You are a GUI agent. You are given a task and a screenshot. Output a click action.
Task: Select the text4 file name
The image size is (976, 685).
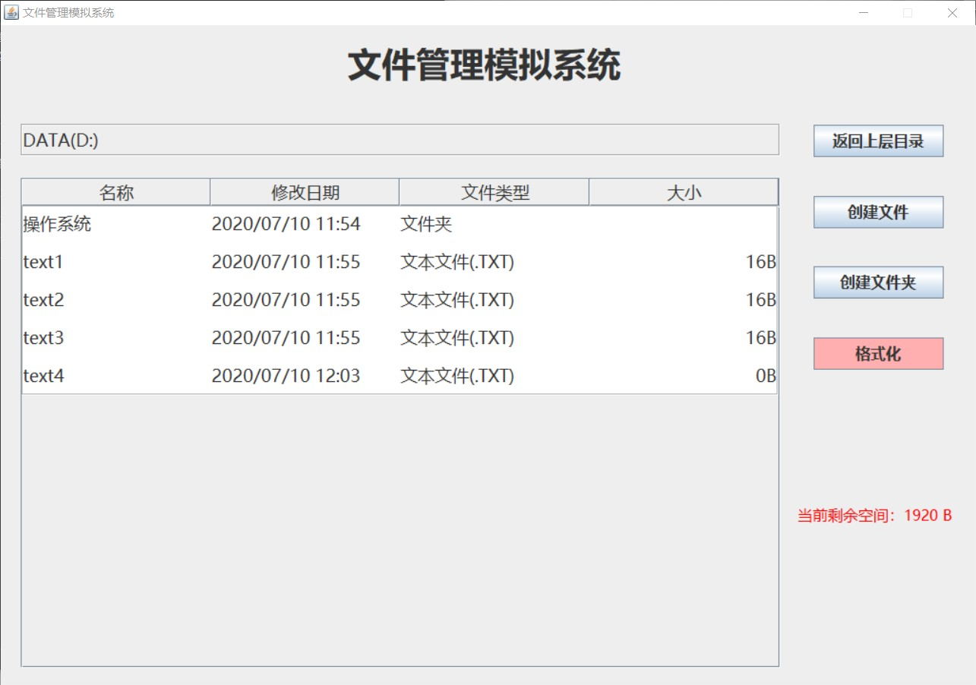[43, 376]
